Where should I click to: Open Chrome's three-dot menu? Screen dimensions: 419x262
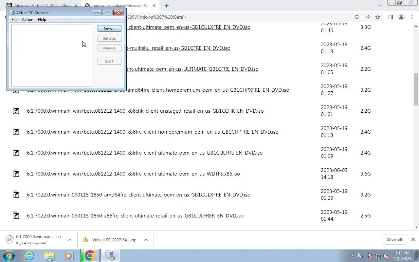tap(412, 17)
